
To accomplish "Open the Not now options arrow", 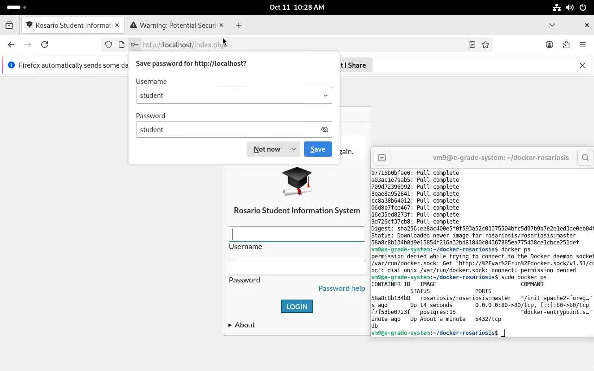I will 293,149.
